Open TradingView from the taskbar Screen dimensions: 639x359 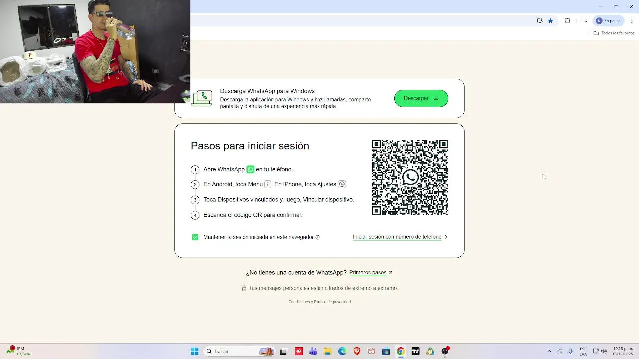pyautogui.click(x=415, y=351)
